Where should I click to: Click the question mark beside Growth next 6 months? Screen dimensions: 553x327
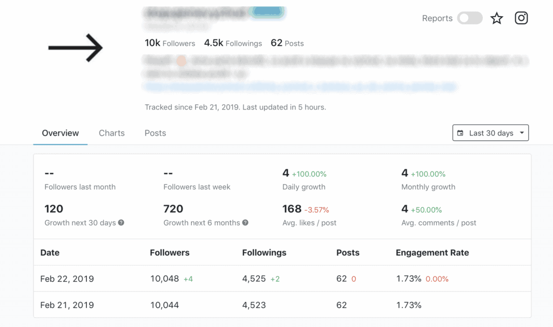[246, 222]
